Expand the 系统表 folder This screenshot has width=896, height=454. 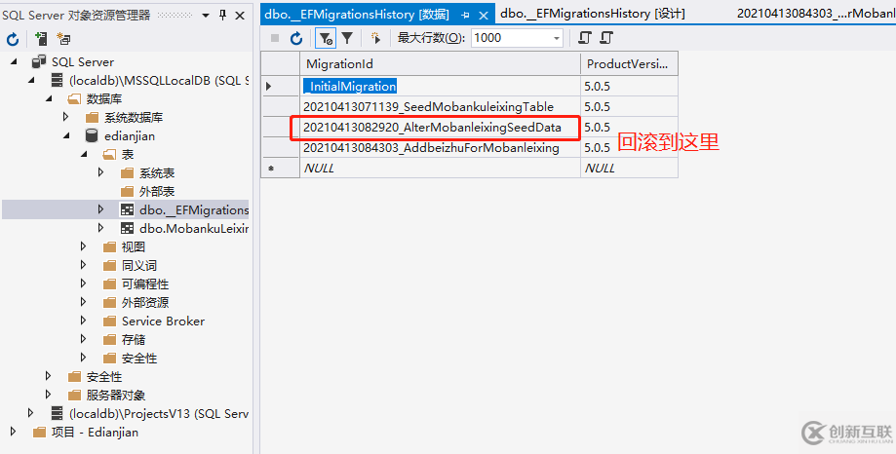(101, 172)
